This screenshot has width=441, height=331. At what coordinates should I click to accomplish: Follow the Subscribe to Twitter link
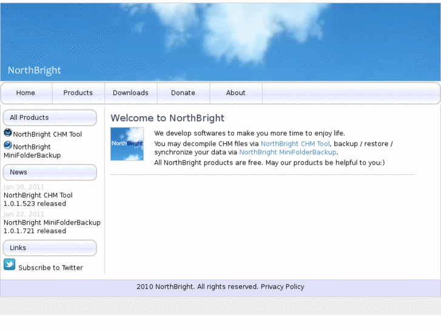tap(50, 268)
